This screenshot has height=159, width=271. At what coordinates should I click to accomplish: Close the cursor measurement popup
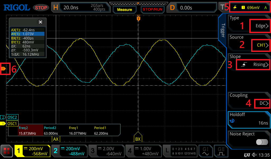coord(40,22)
